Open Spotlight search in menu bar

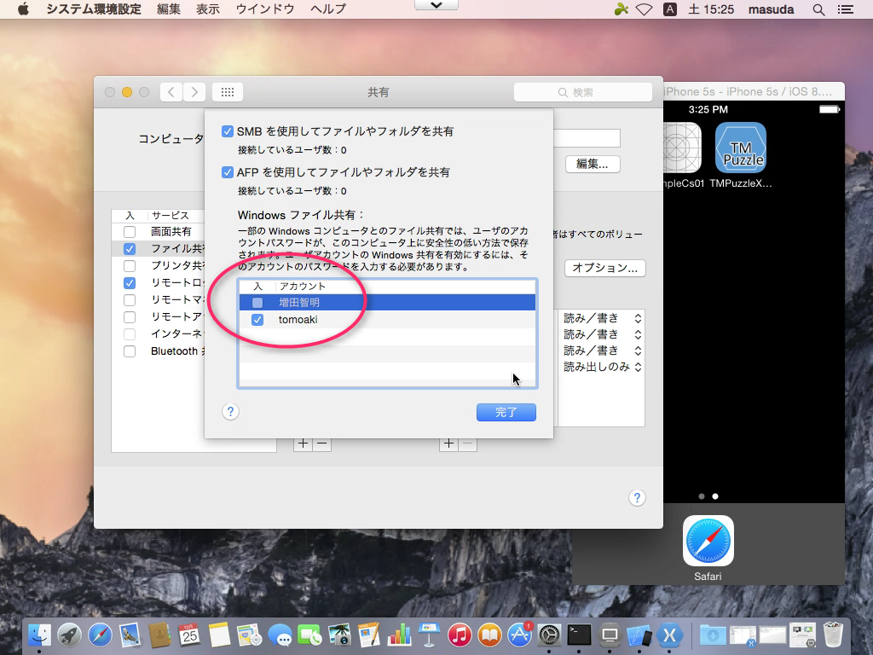pyautogui.click(x=818, y=9)
